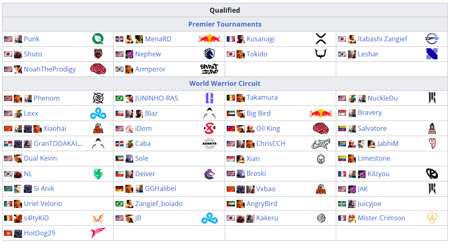Open the Premier Tournaments heading link

(x=225, y=24)
